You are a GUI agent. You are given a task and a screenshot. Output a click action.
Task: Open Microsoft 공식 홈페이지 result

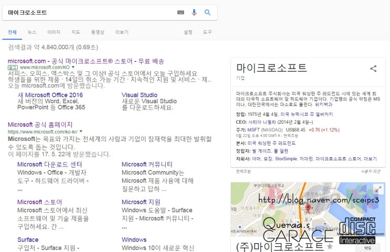coord(40,124)
